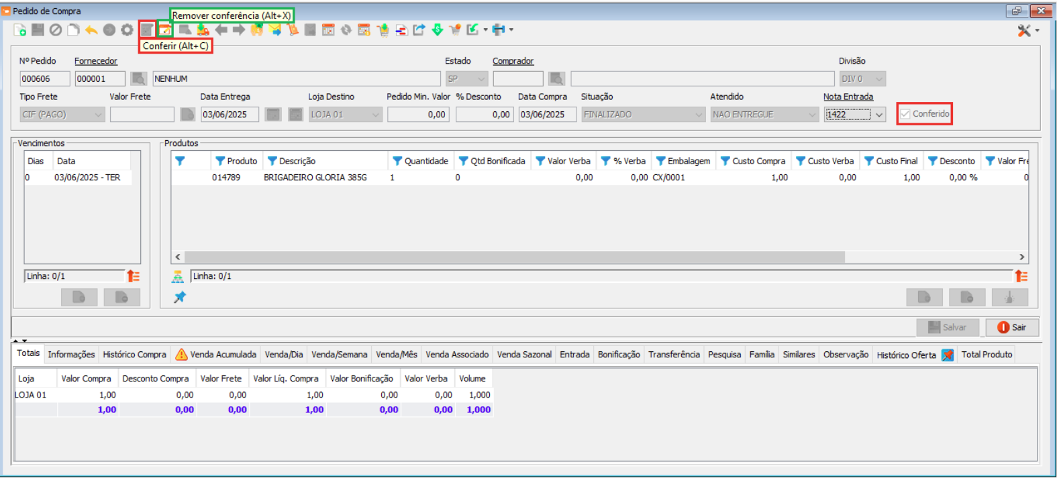
Task: Click the blue pin icon below products grid
Action: [x=180, y=297]
